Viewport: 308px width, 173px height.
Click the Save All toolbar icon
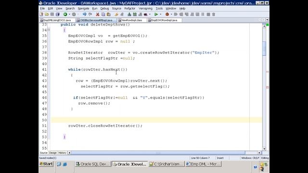pyautogui.click(x=58, y=14)
